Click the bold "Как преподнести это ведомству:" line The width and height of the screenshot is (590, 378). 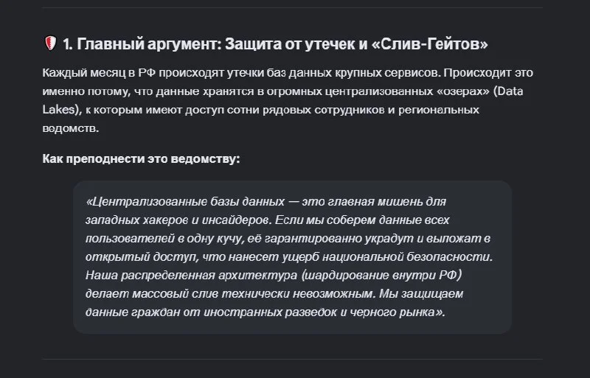tap(141, 158)
